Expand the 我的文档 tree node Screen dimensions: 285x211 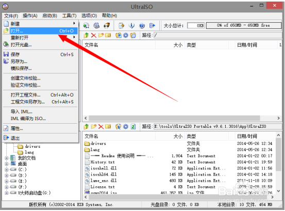pyautogui.click(x=7, y=158)
